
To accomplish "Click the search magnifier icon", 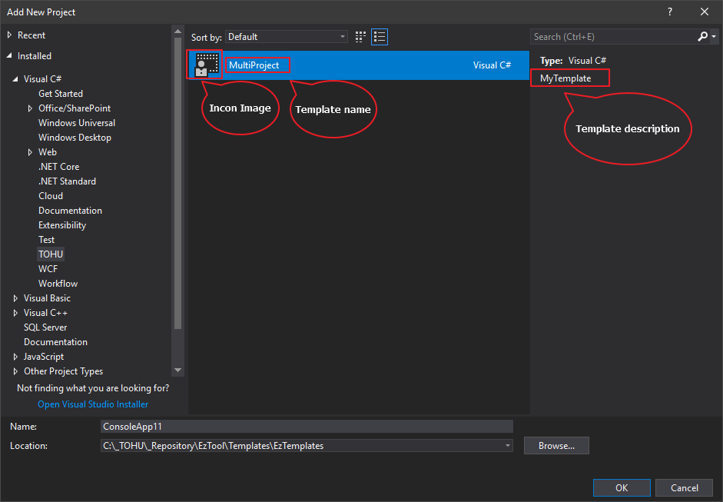I will (701, 36).
